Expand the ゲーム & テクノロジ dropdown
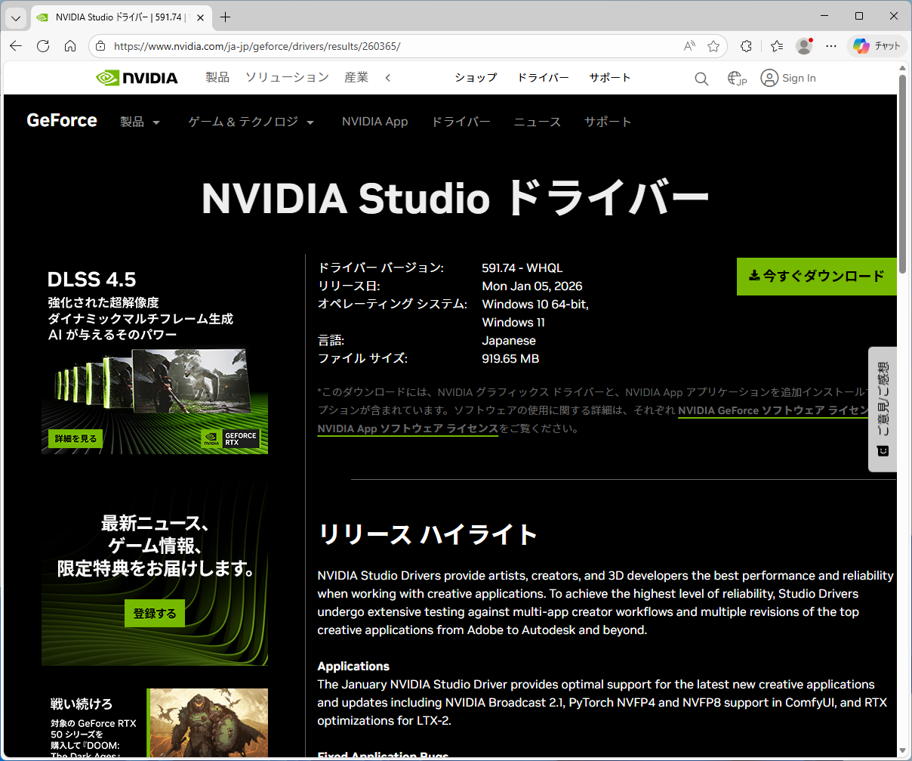This screenshot has height=761, width=912. coord(251,122)
